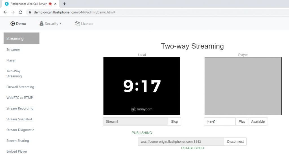This screenshot has width=289, height=154.
Task: Click the browser forward arrow
Action: click(13, 12)
